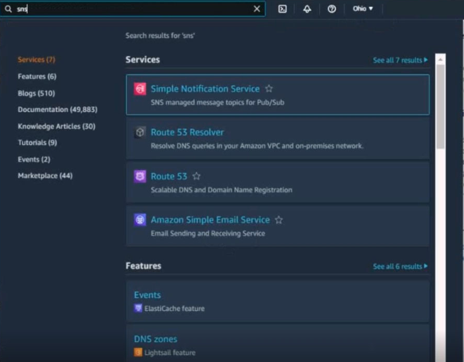Viewport: 464px width, 362px height.
Task: Click the scrollbar up arrow
Action: click(440, 59)
